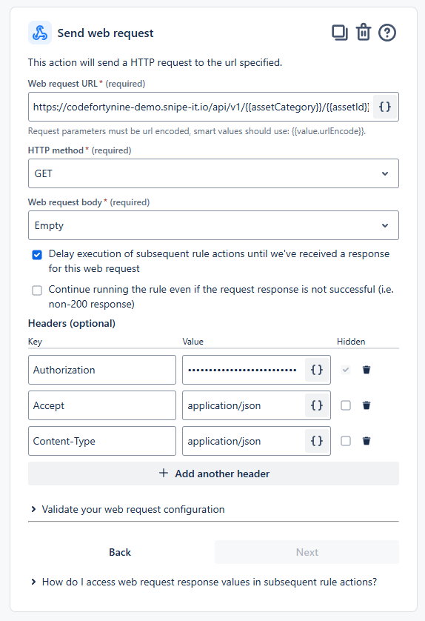Expand the web request response values help
The height and width of the screenshot is (621, 425).
[x=210, y=582]
